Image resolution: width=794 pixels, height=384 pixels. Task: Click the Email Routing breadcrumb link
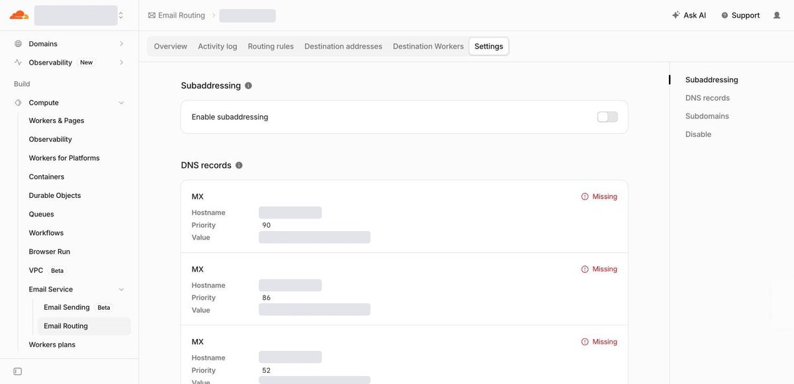click(181, 15)
